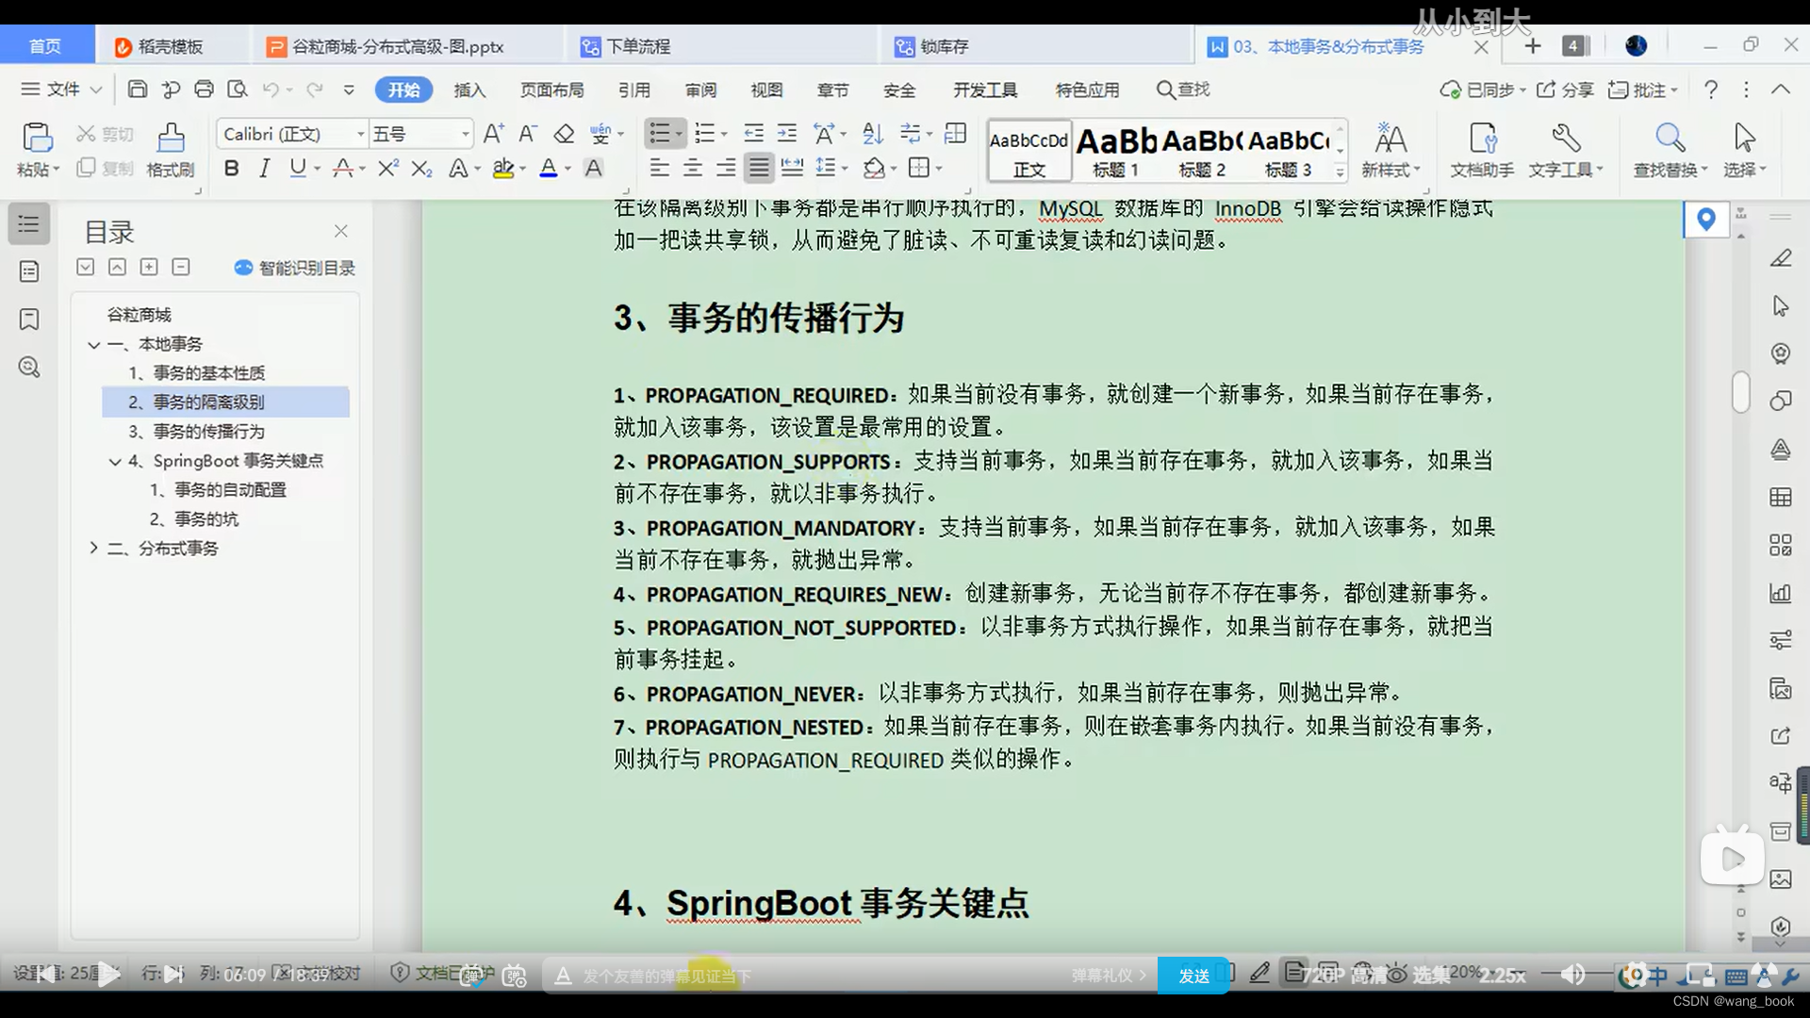The height and width of the screenshot is (1018, 1810).
Task: Toggle Bold formatting
Action: tap(231, 169)
